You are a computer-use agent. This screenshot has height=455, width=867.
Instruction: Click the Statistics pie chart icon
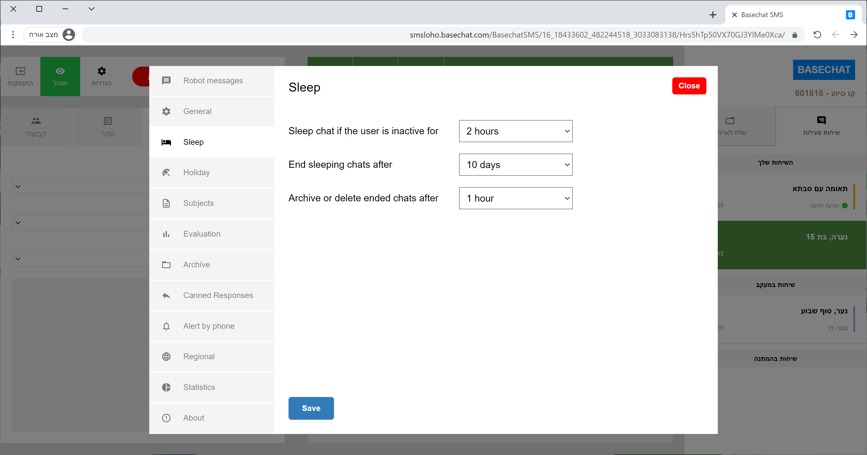pyautogui.click(x=166, y=387)
